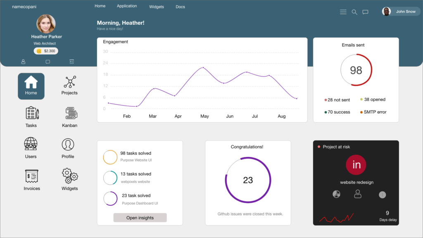Viewport: 423px width, 238px height.
Task: Open the Home menu in the top navigation
Action: [100, 6]
